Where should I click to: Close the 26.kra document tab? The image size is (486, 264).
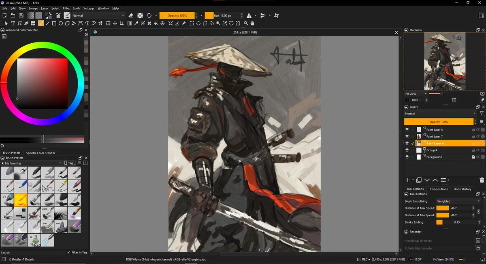pos(396,32)
